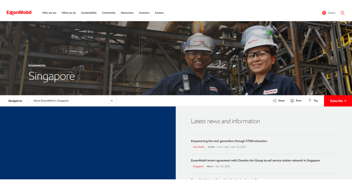Open the search magnifier icon

click(x=342, y=13)
